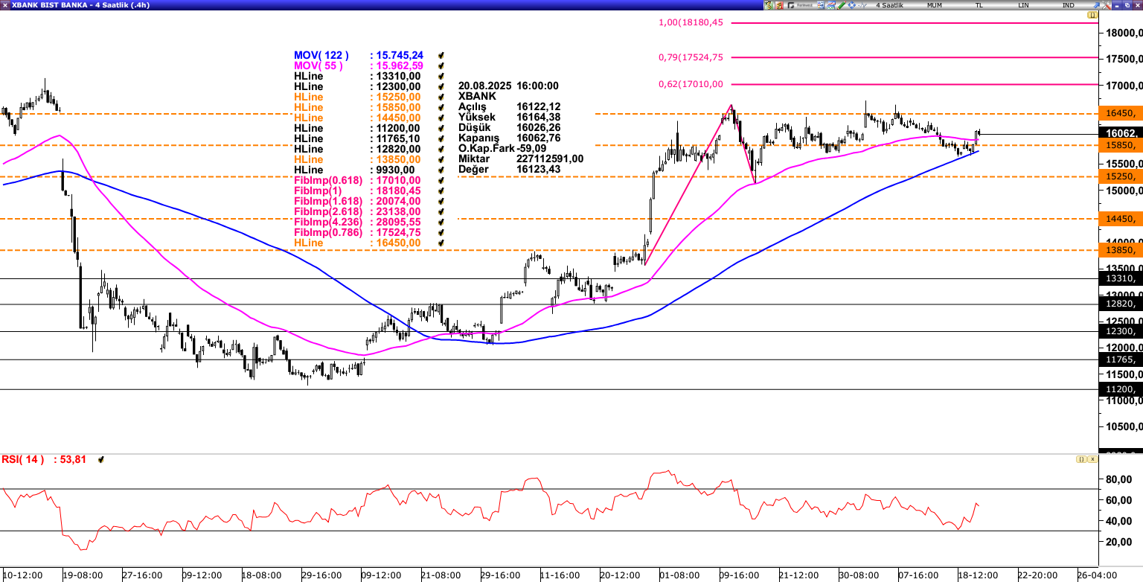The height and width of the screenshot is (582, 1143).
Task: Open the LIN scale selector
Action: 1023,5
